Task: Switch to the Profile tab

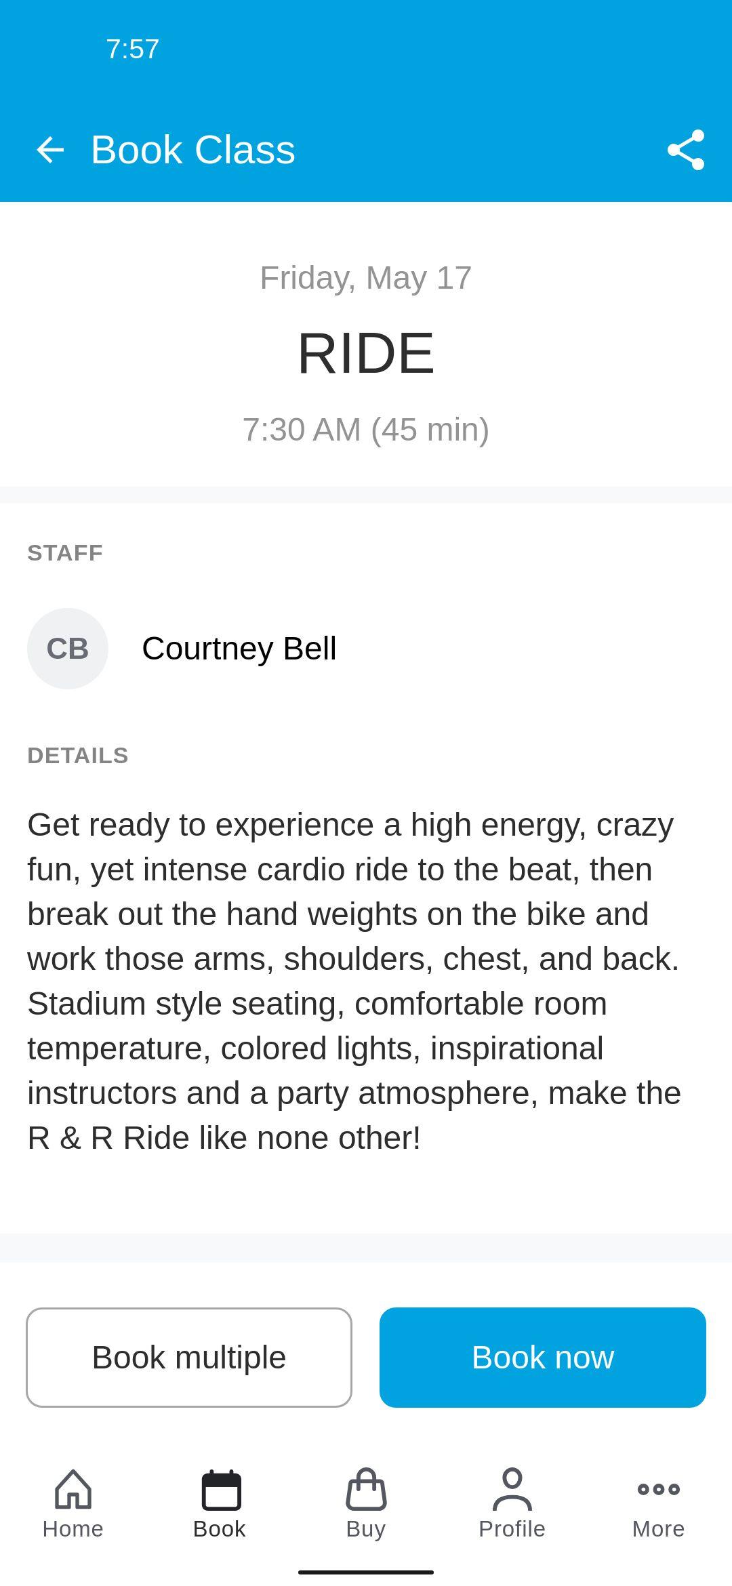Action: point(512,1503)
